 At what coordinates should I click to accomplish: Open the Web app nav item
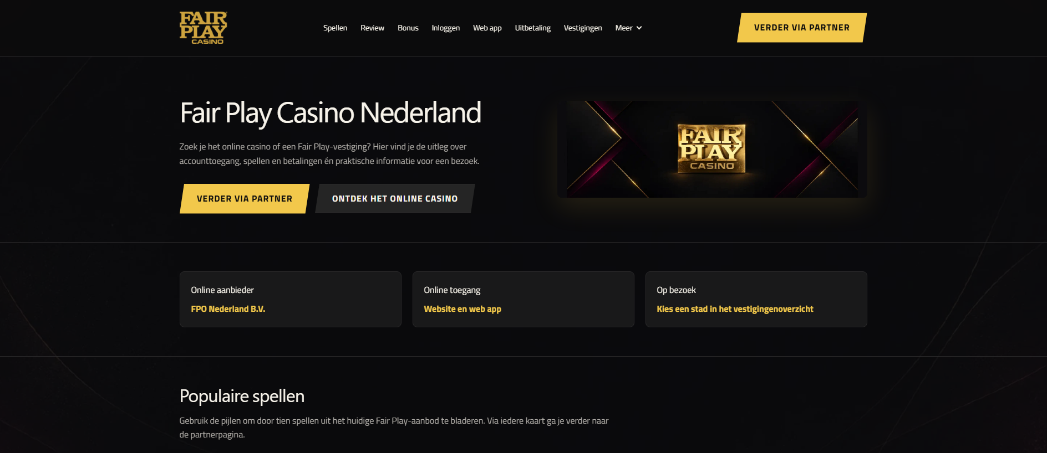pos(487,28)
